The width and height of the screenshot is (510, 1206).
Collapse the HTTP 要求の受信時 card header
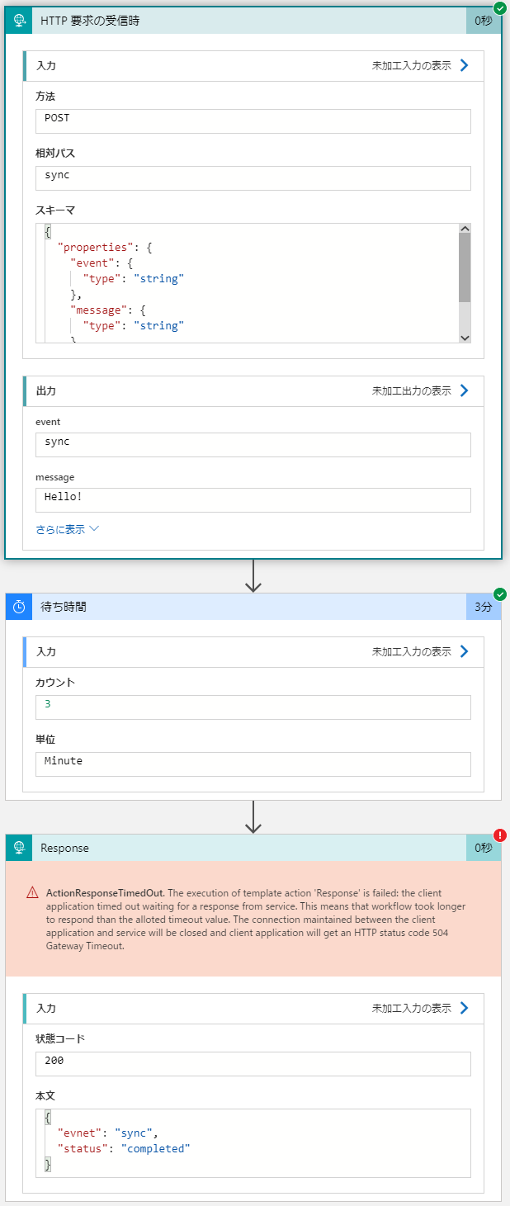point(248,21)
